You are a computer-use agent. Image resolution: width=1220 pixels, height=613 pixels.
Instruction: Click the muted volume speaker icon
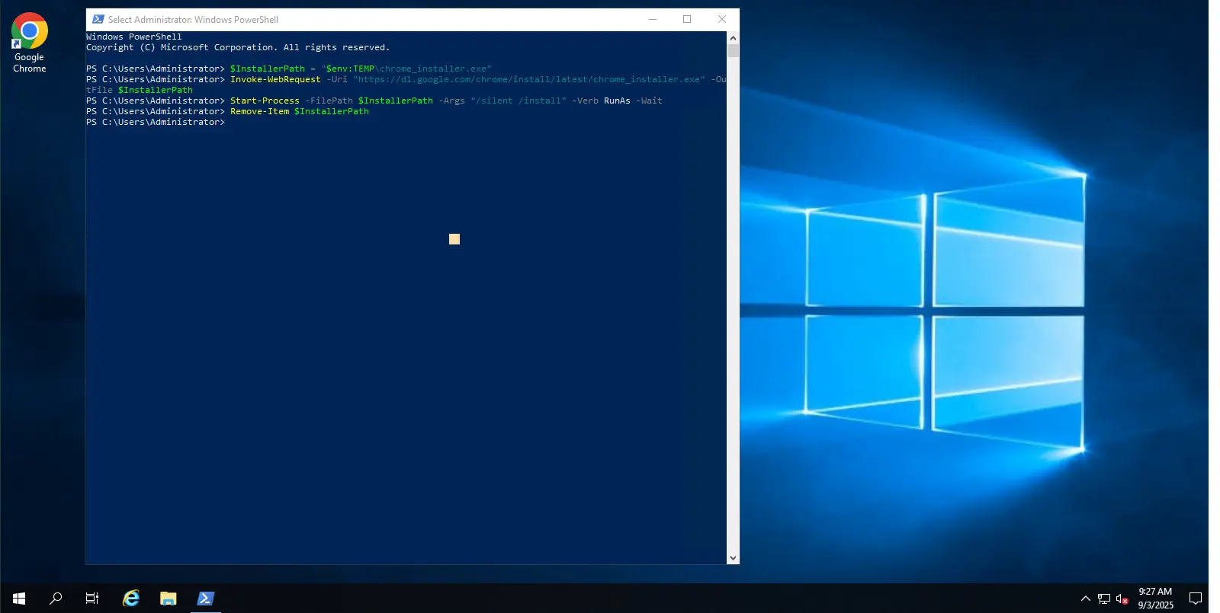click(1122, 599)
